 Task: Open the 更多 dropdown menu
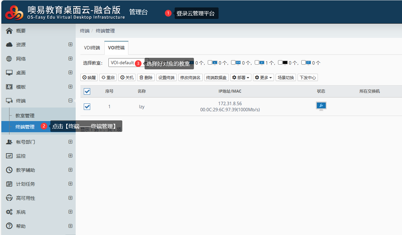click(263, 77)
